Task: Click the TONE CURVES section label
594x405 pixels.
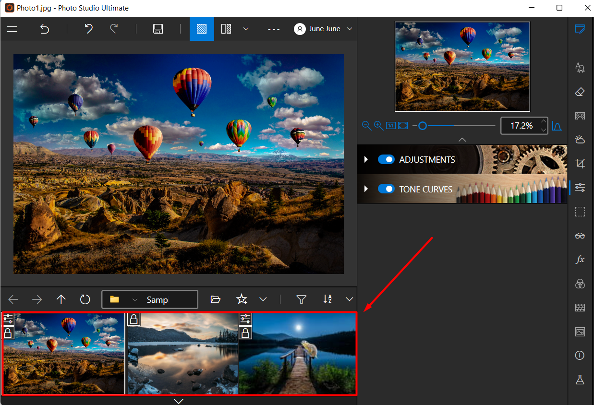Action: tap(426, 190)
